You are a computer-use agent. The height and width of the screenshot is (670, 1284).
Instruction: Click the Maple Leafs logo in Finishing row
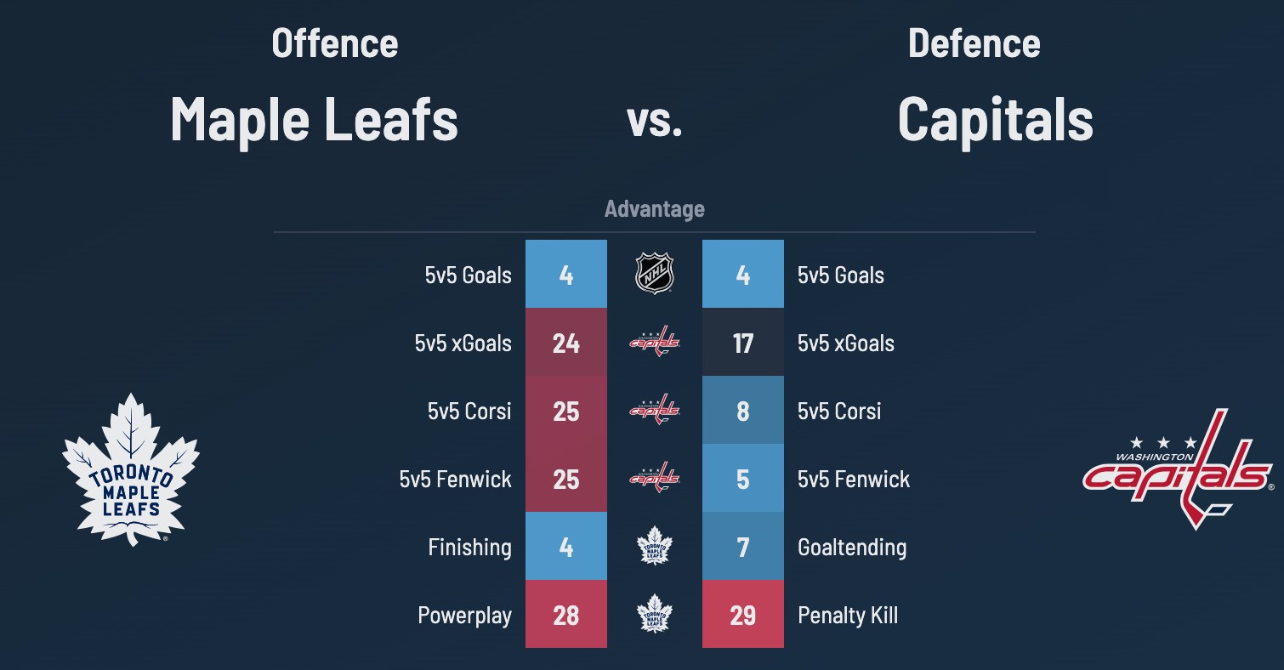(655, 546)
